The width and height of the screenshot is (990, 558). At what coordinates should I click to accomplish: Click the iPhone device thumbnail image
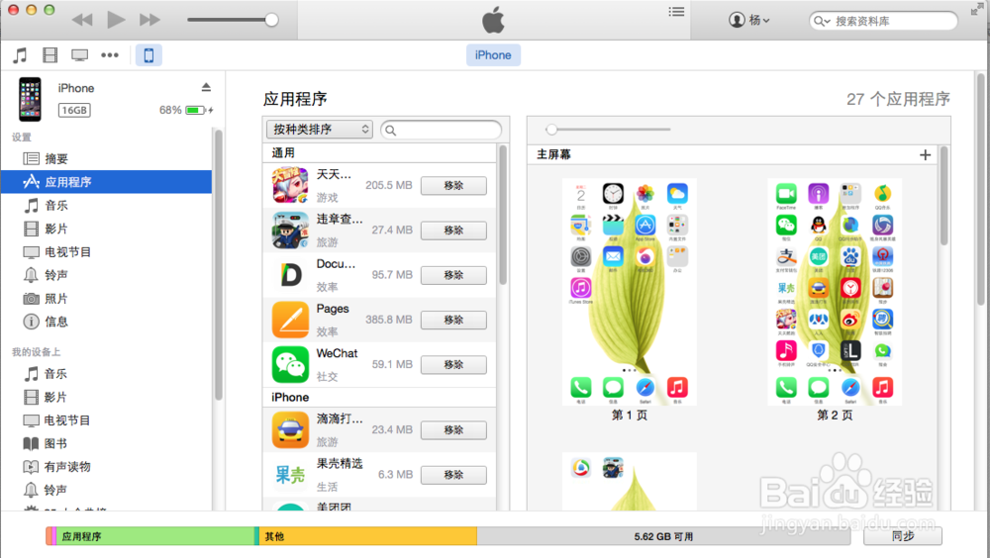tap(30, 99)
